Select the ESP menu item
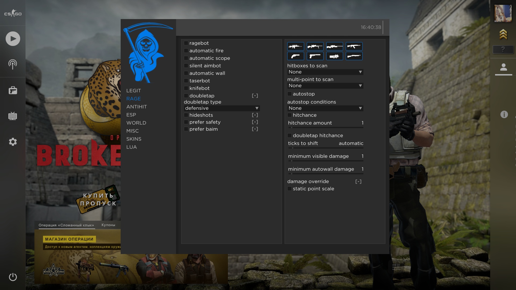516x290 pixels. pyautogui.click(x=131, y=115)
